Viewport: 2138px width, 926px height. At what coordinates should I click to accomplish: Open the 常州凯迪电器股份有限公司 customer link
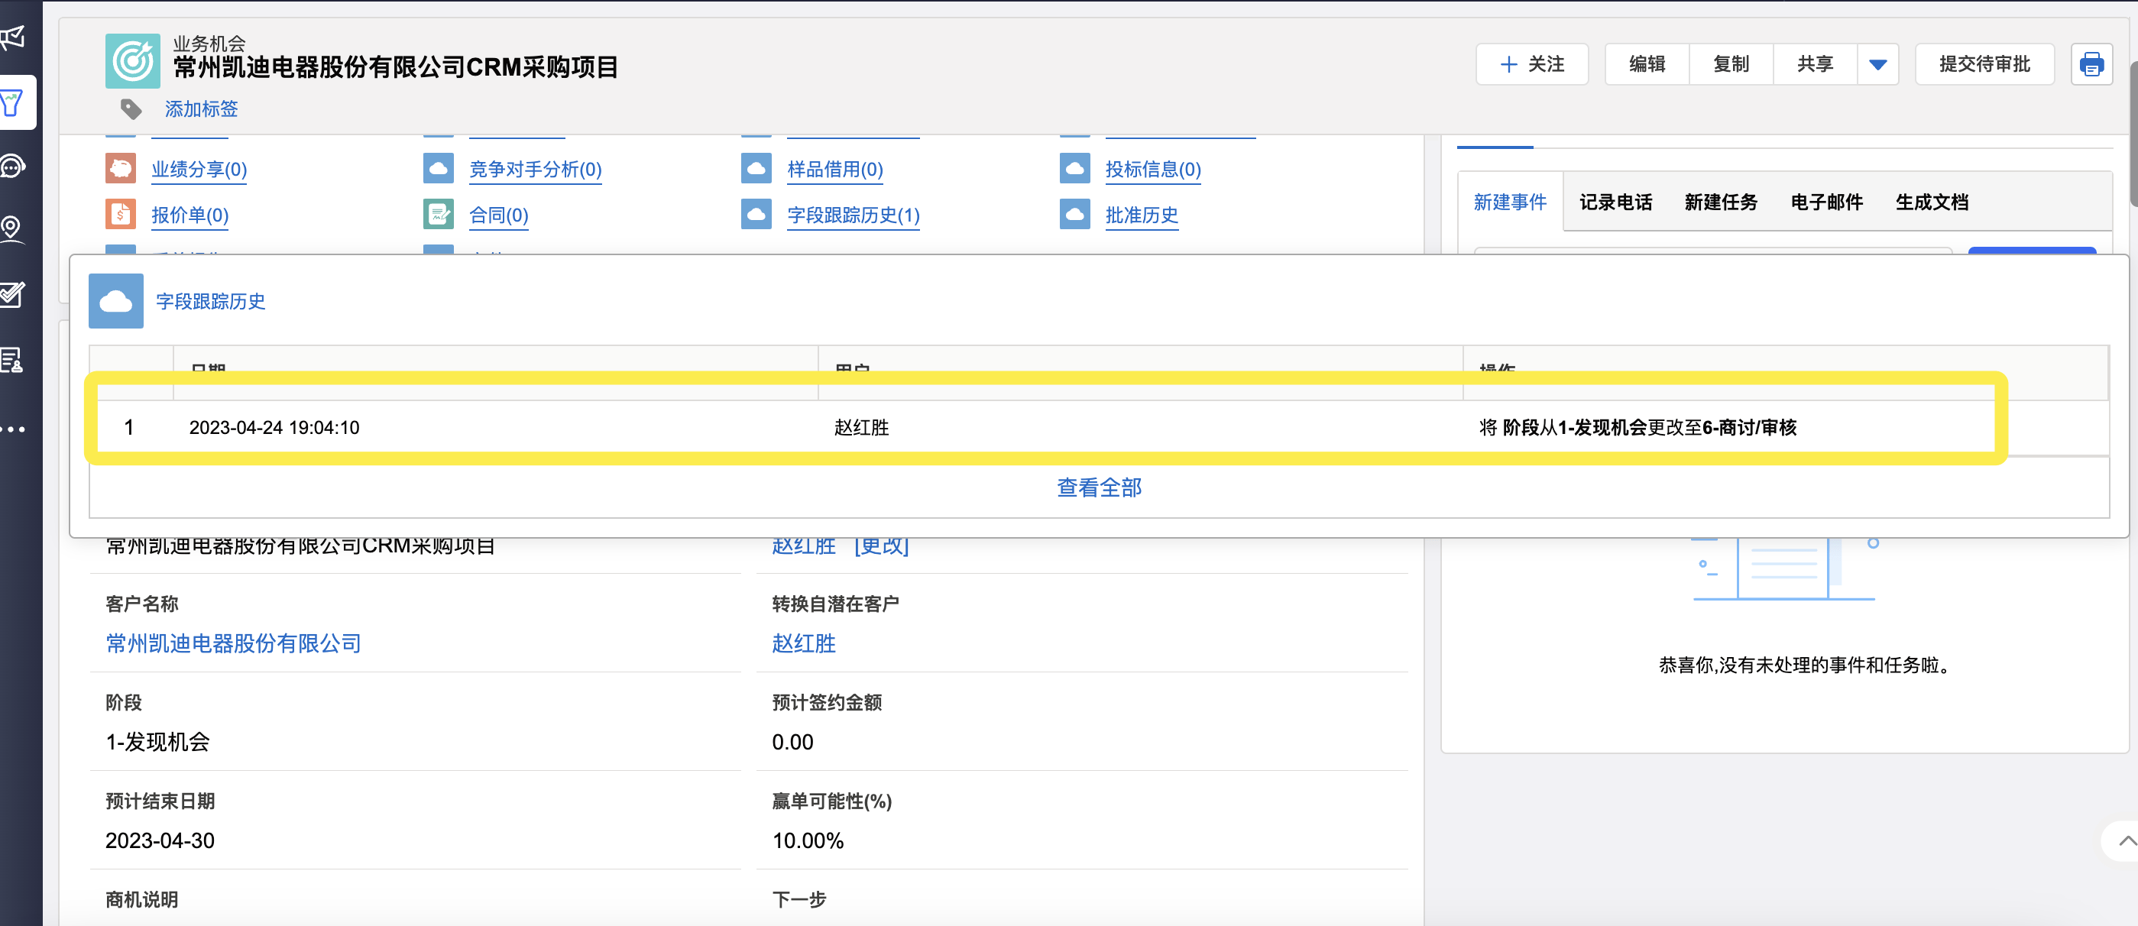pos(233,643)
